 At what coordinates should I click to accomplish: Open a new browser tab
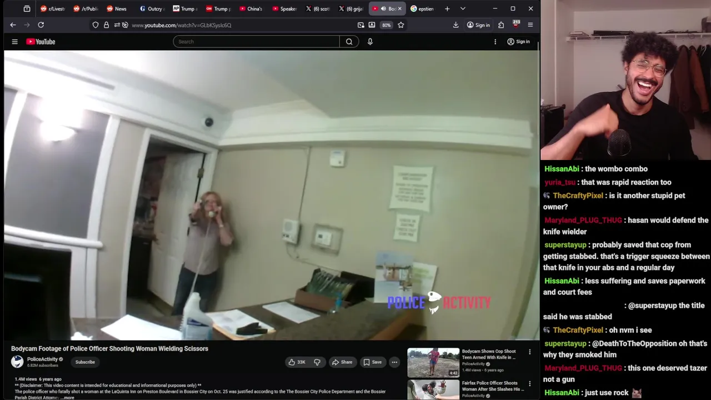pos(447,9)
